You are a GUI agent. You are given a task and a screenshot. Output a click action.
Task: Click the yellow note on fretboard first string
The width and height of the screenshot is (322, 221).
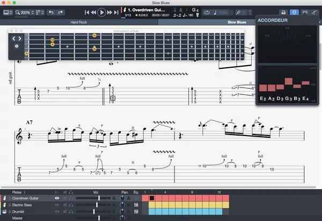coord(94,35)
